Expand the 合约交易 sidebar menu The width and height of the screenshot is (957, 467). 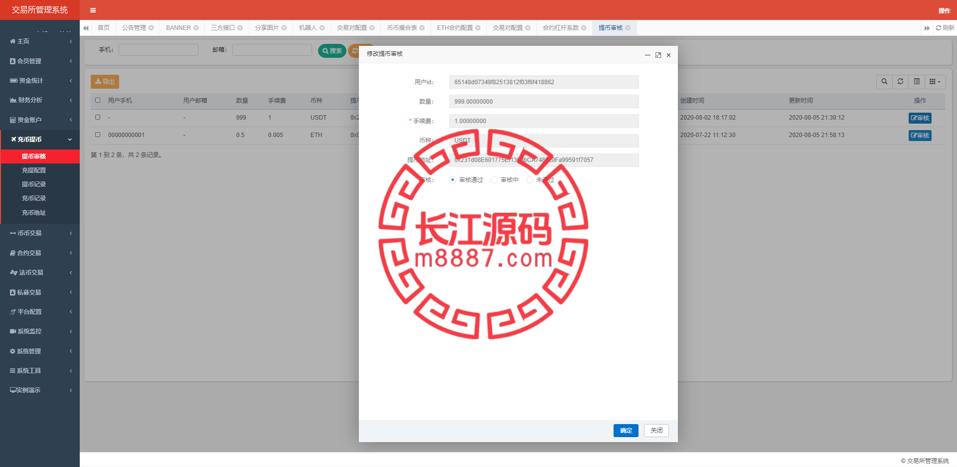click(x=40, y=253)
